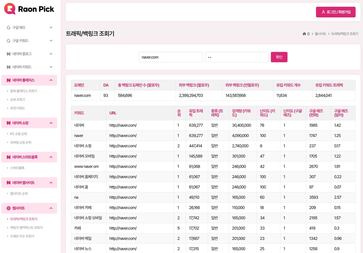Open 추천 키워드 menu item
The image size is (363, 253).
pos(18,108)
